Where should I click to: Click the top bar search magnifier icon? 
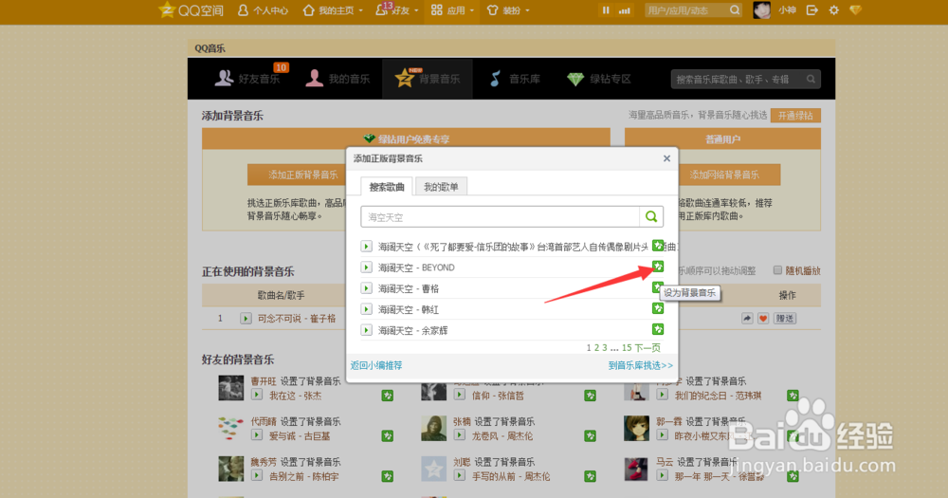[x=735, y=10]
